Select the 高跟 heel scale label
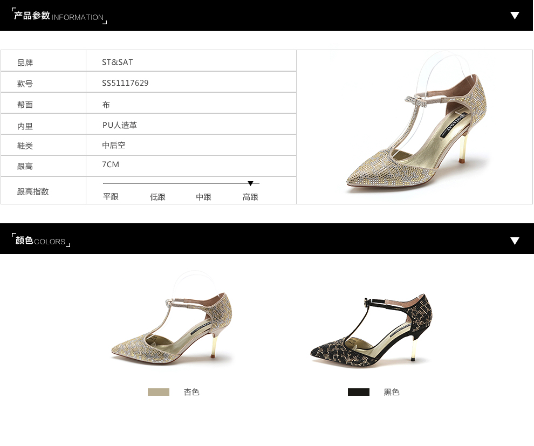Viewport: 534px width, 446px height. (250, 197)
